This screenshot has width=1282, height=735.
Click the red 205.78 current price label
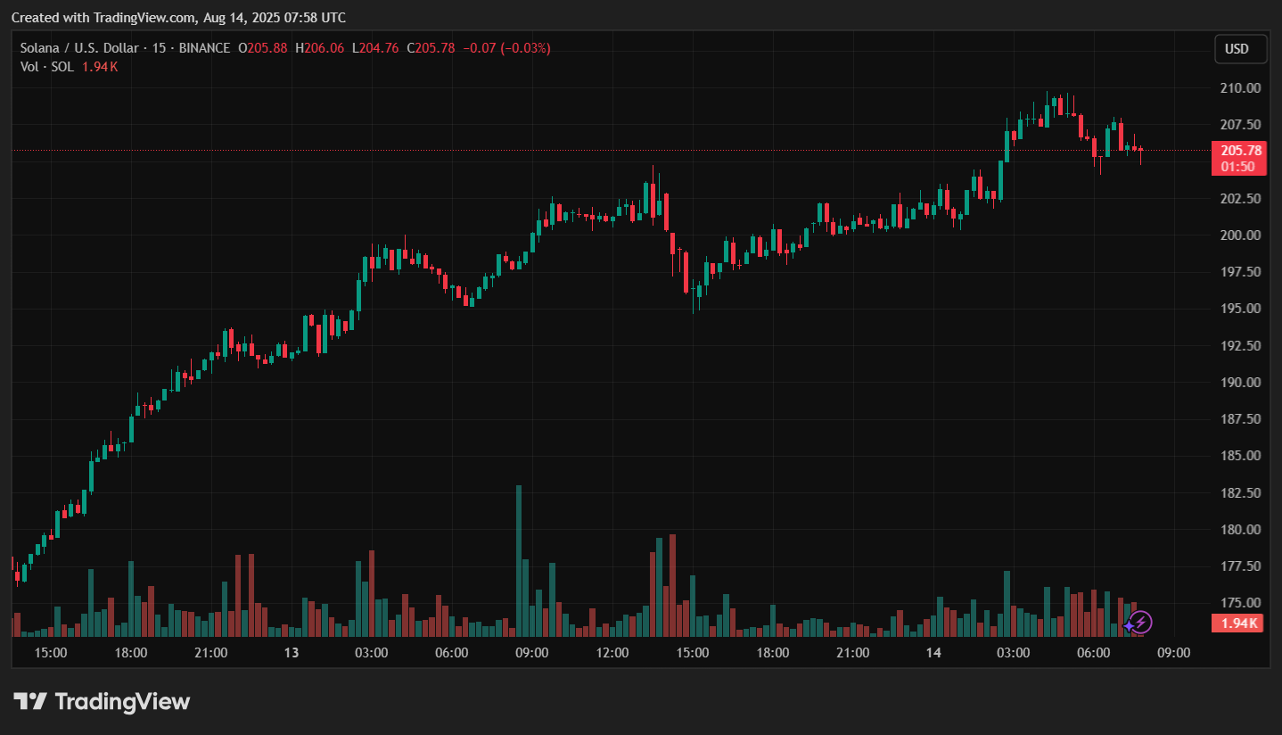(1240, 150)
